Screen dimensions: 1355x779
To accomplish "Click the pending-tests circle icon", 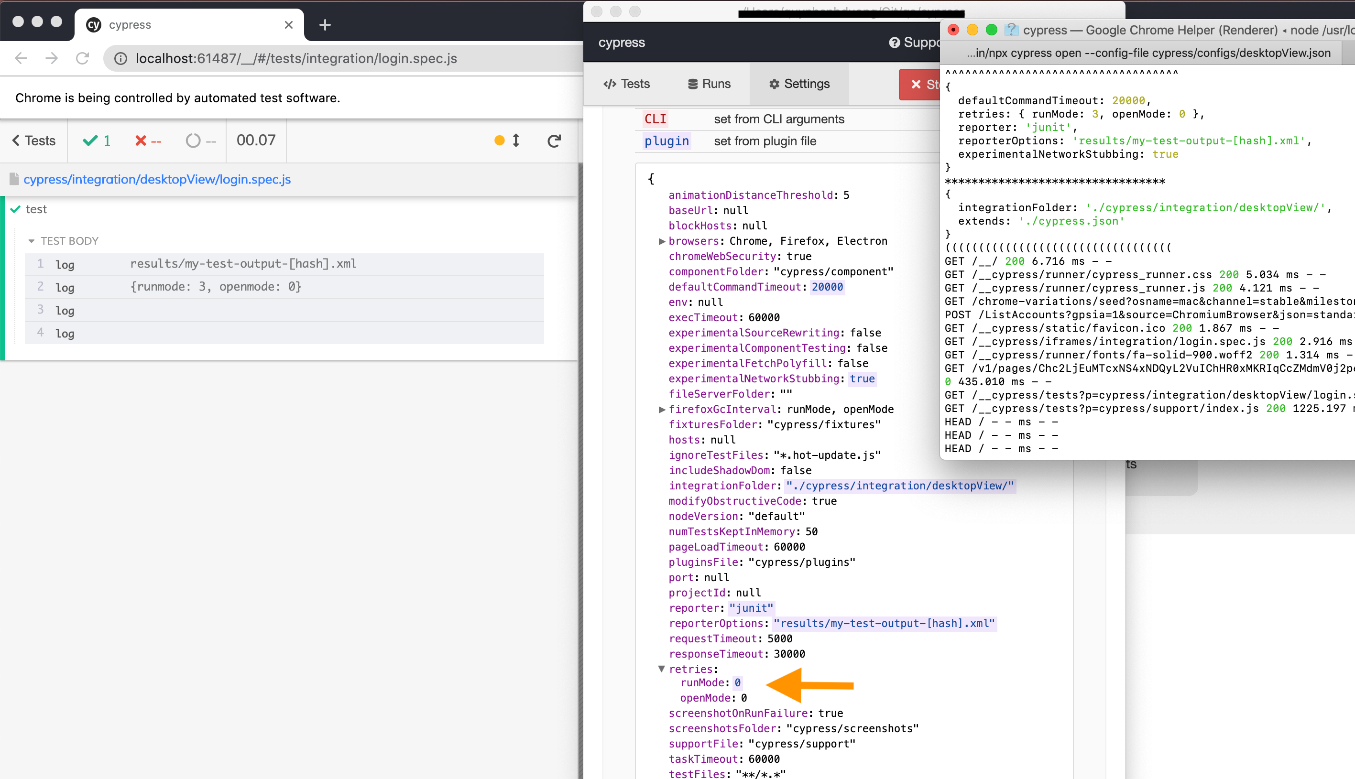I will coord(194,141).
